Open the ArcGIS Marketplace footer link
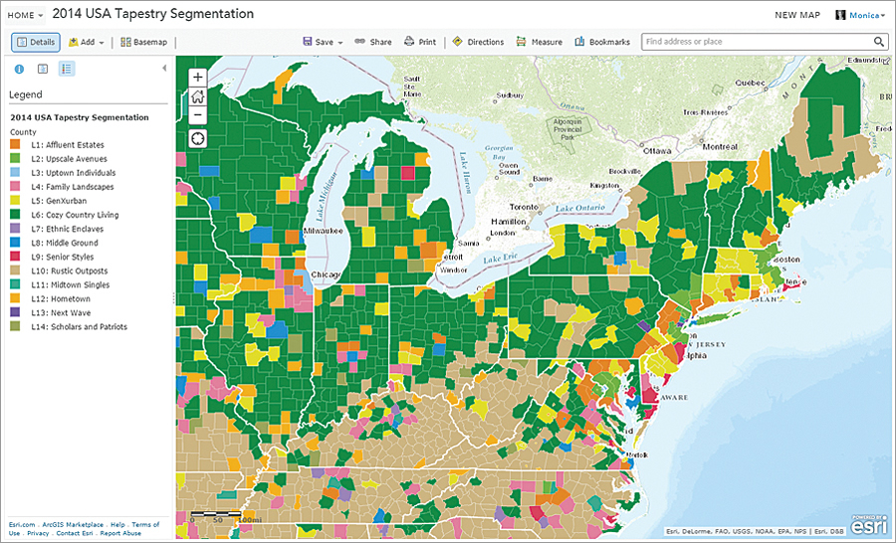This screenshot has height=543, width=896. click(x=73, y=524)
